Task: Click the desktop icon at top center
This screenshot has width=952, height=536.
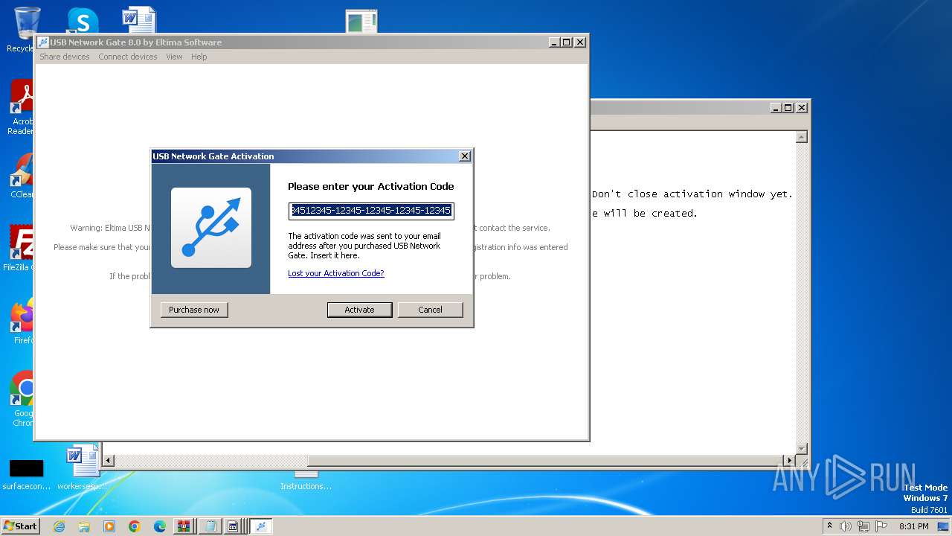Action: click(x=361, y=21)
